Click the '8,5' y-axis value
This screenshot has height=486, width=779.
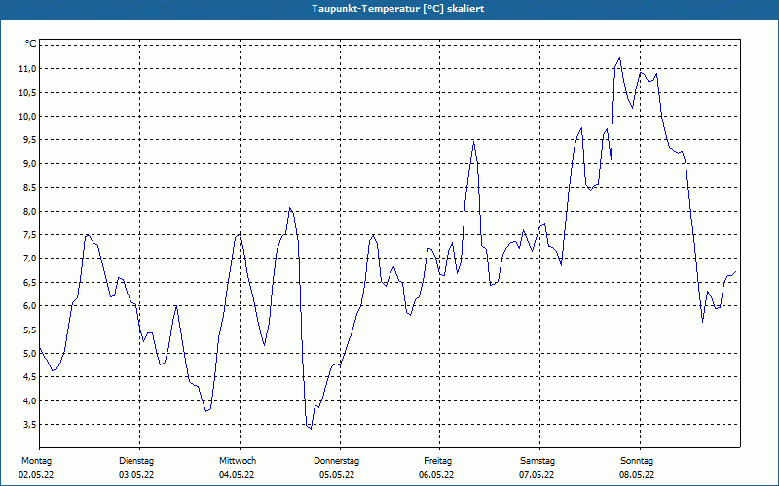point(30,188)
